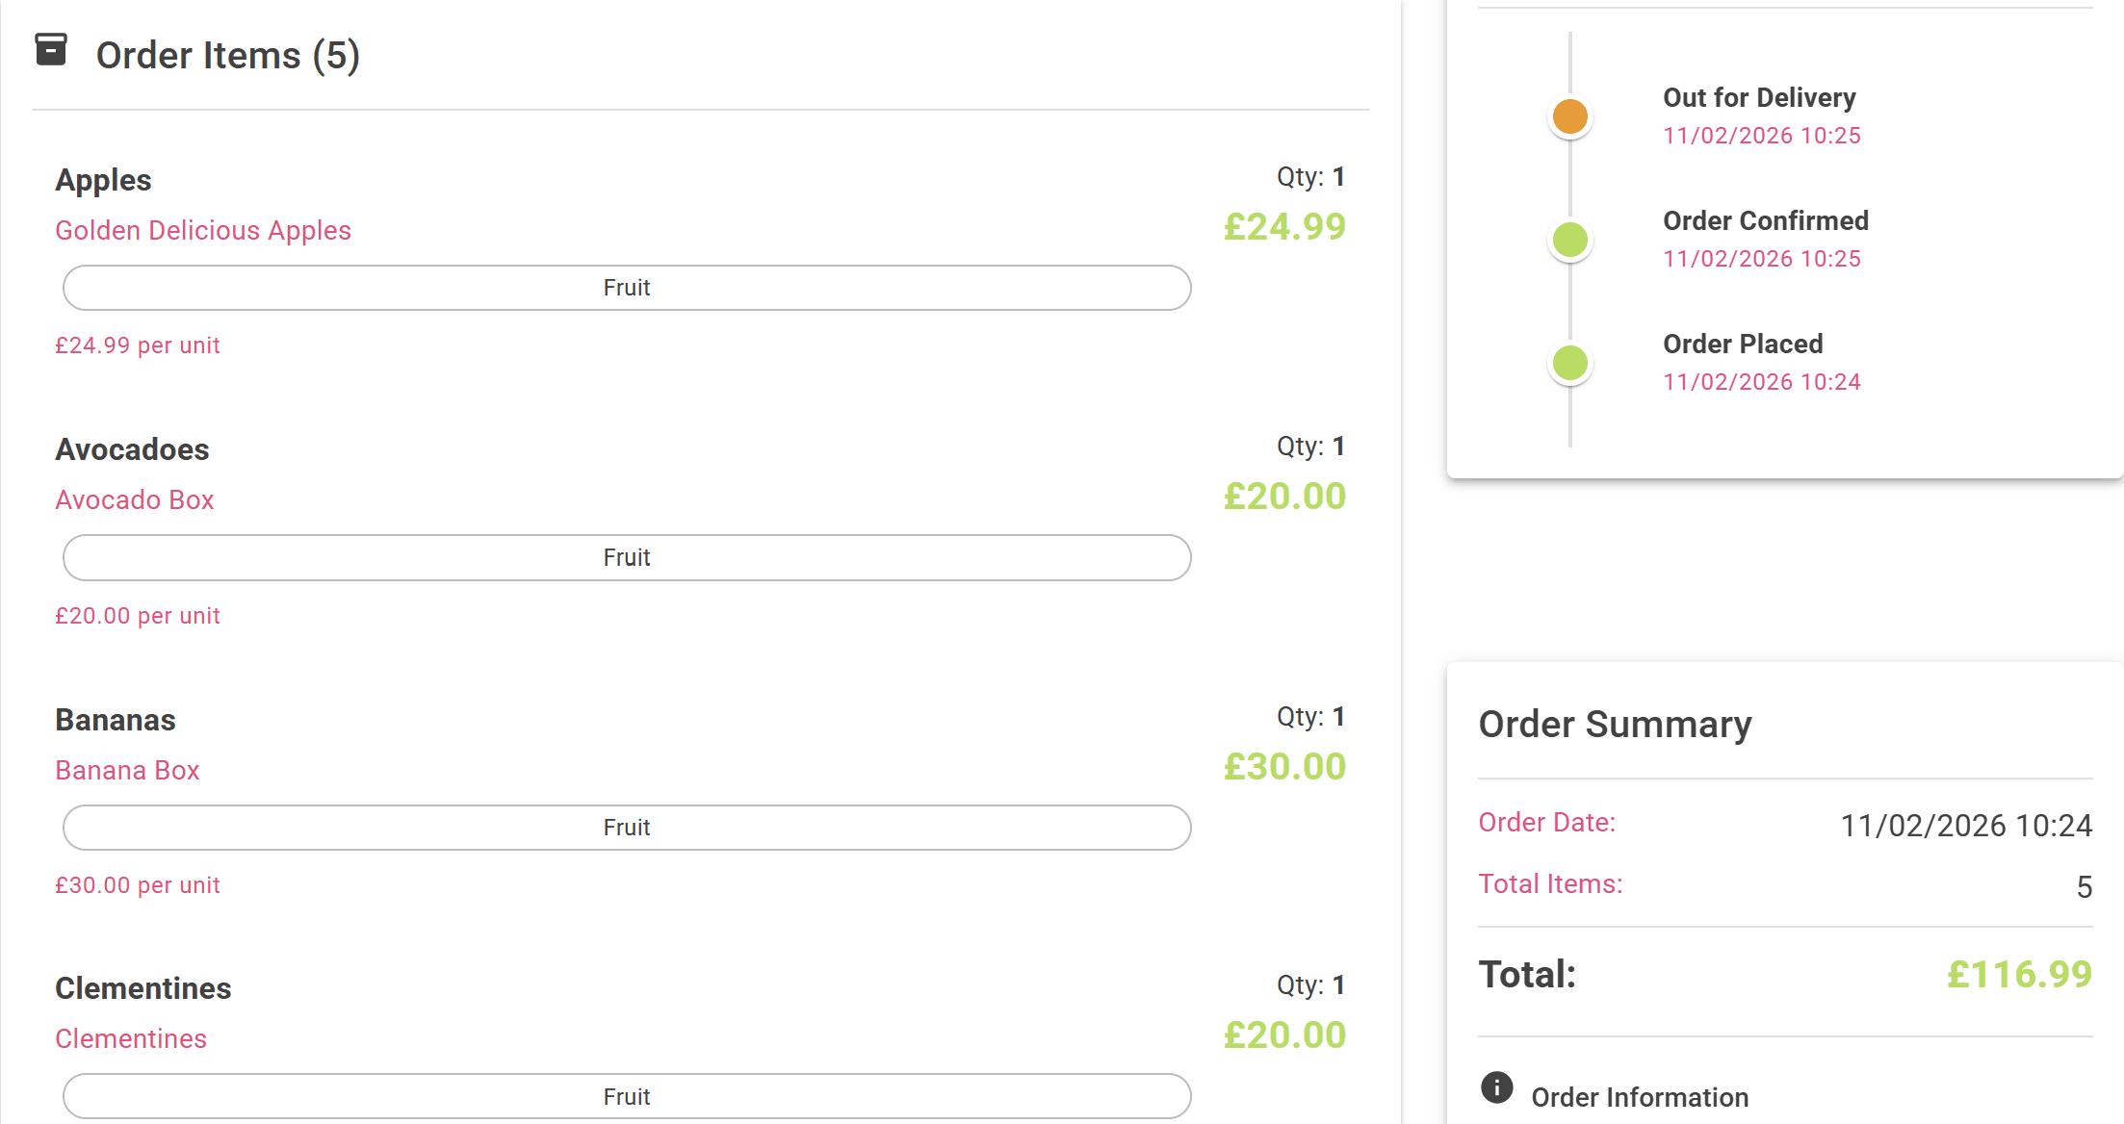Click the Fruit pill below Banana Box

(626, 827)
